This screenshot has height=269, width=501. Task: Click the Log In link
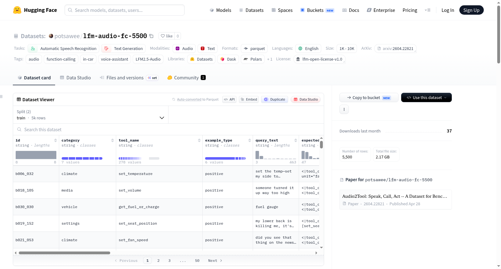448,10
